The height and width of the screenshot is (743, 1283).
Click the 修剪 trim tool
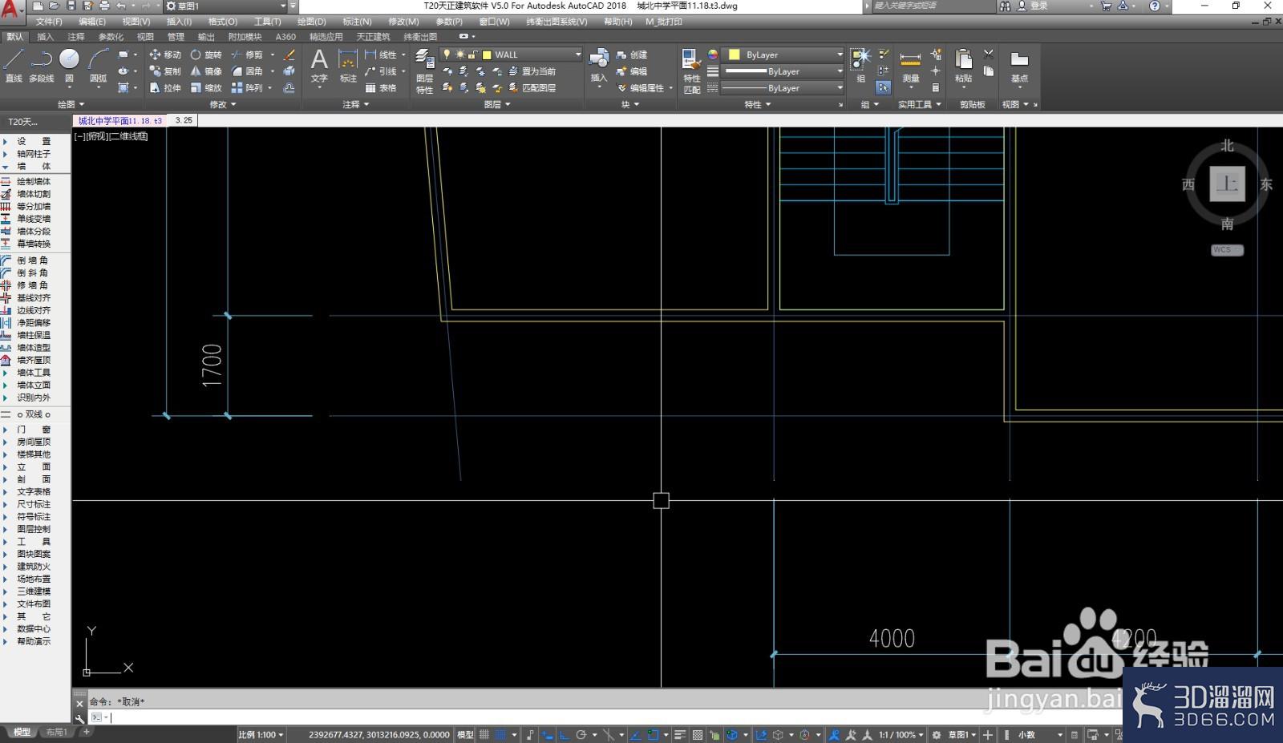tap(247, 55)
